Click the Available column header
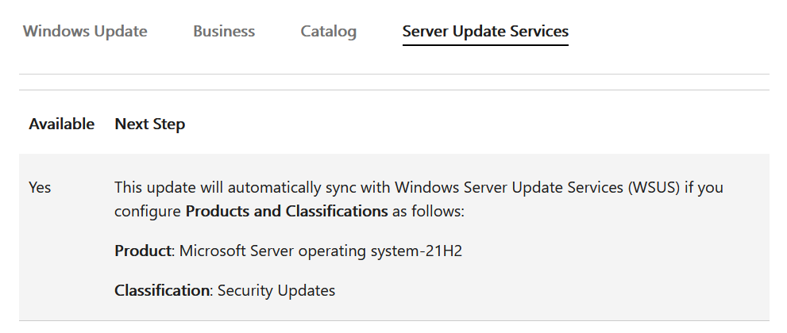 (61, 124)
